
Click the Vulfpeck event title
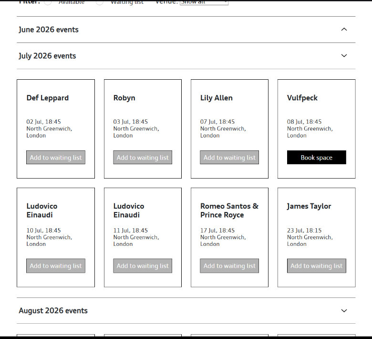(x=302, y=98)
